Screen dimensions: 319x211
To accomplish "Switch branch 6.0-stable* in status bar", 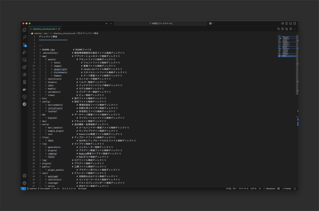I will [44, 188].
